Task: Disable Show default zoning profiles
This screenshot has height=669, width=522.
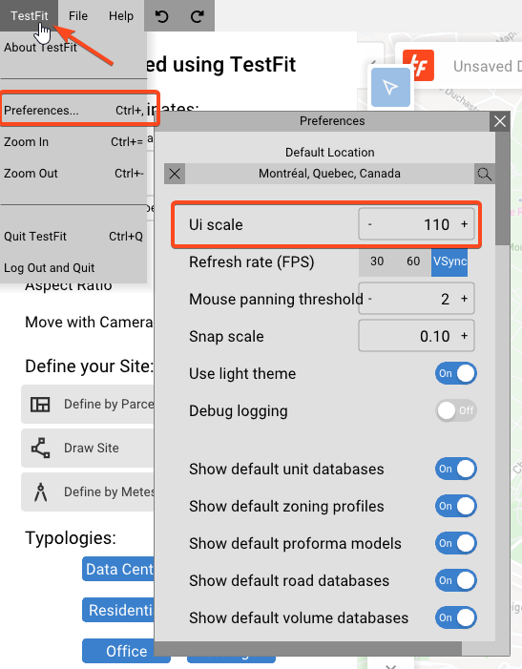Action: click(456, 506)
